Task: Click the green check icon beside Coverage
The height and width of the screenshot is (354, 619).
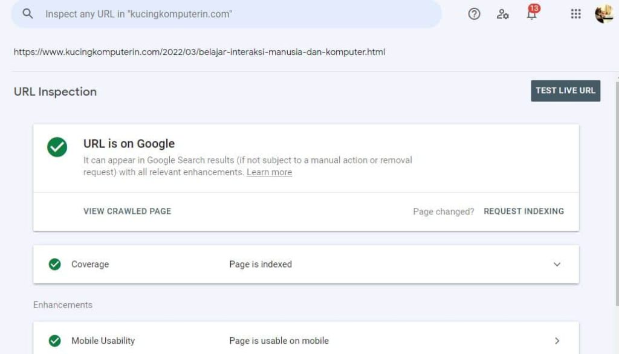Action: pos(54,264)
